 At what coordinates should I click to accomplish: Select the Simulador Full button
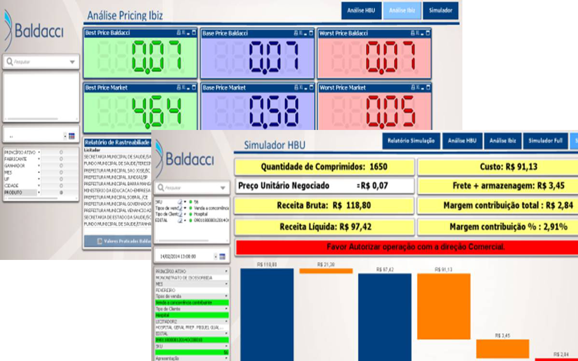[545, 141]
